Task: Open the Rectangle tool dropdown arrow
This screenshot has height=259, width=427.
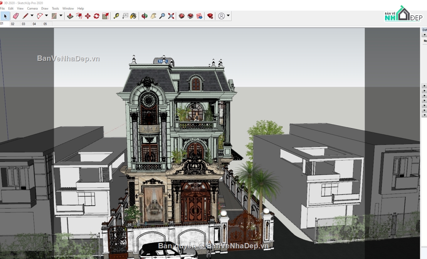Action: (x=60, y=16)
